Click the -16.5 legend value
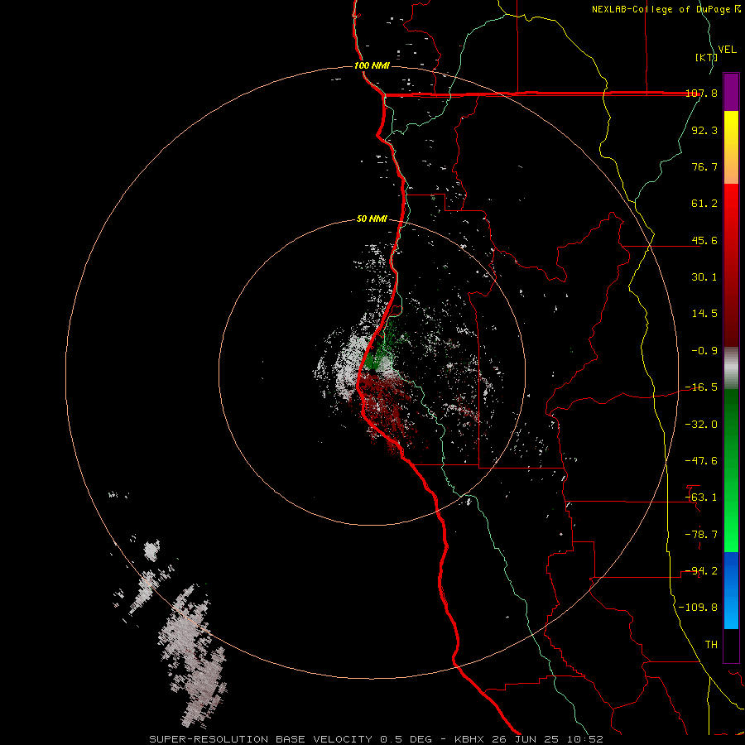This screenshot has height=745, width=745. [701, 387]
